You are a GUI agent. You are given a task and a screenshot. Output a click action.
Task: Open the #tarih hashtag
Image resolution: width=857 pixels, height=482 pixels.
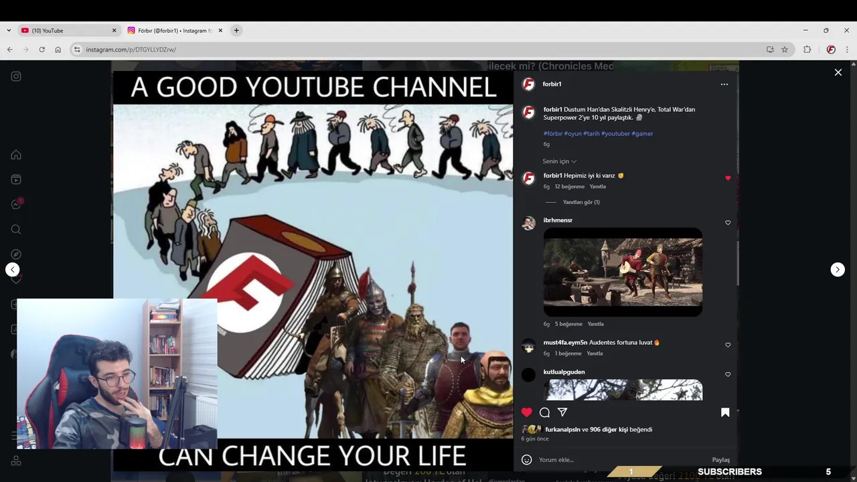(591, 133)
